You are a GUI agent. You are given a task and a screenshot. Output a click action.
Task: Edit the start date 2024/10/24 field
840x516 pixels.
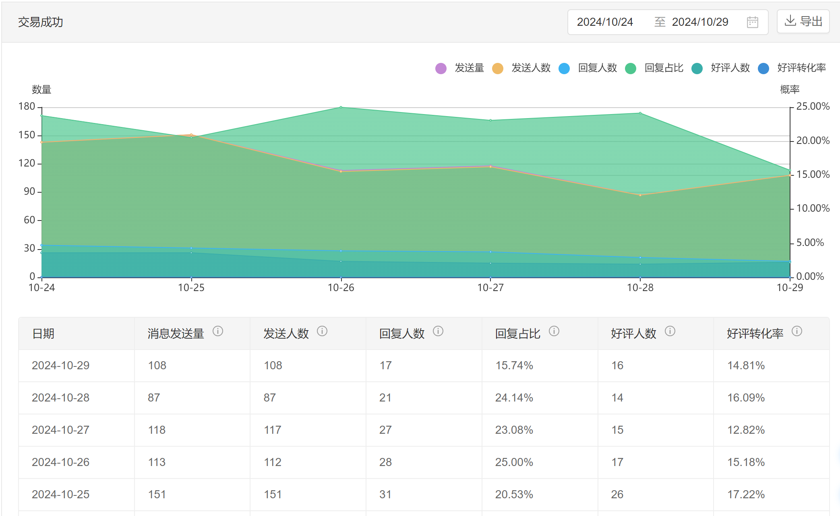point(605,22)
